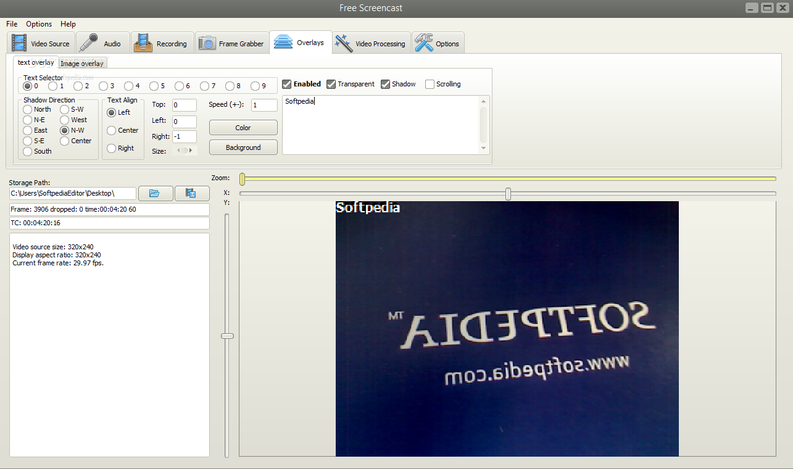793x469 pixels.
Task: Click the Size slider control
Action: [x=185, y=151]
